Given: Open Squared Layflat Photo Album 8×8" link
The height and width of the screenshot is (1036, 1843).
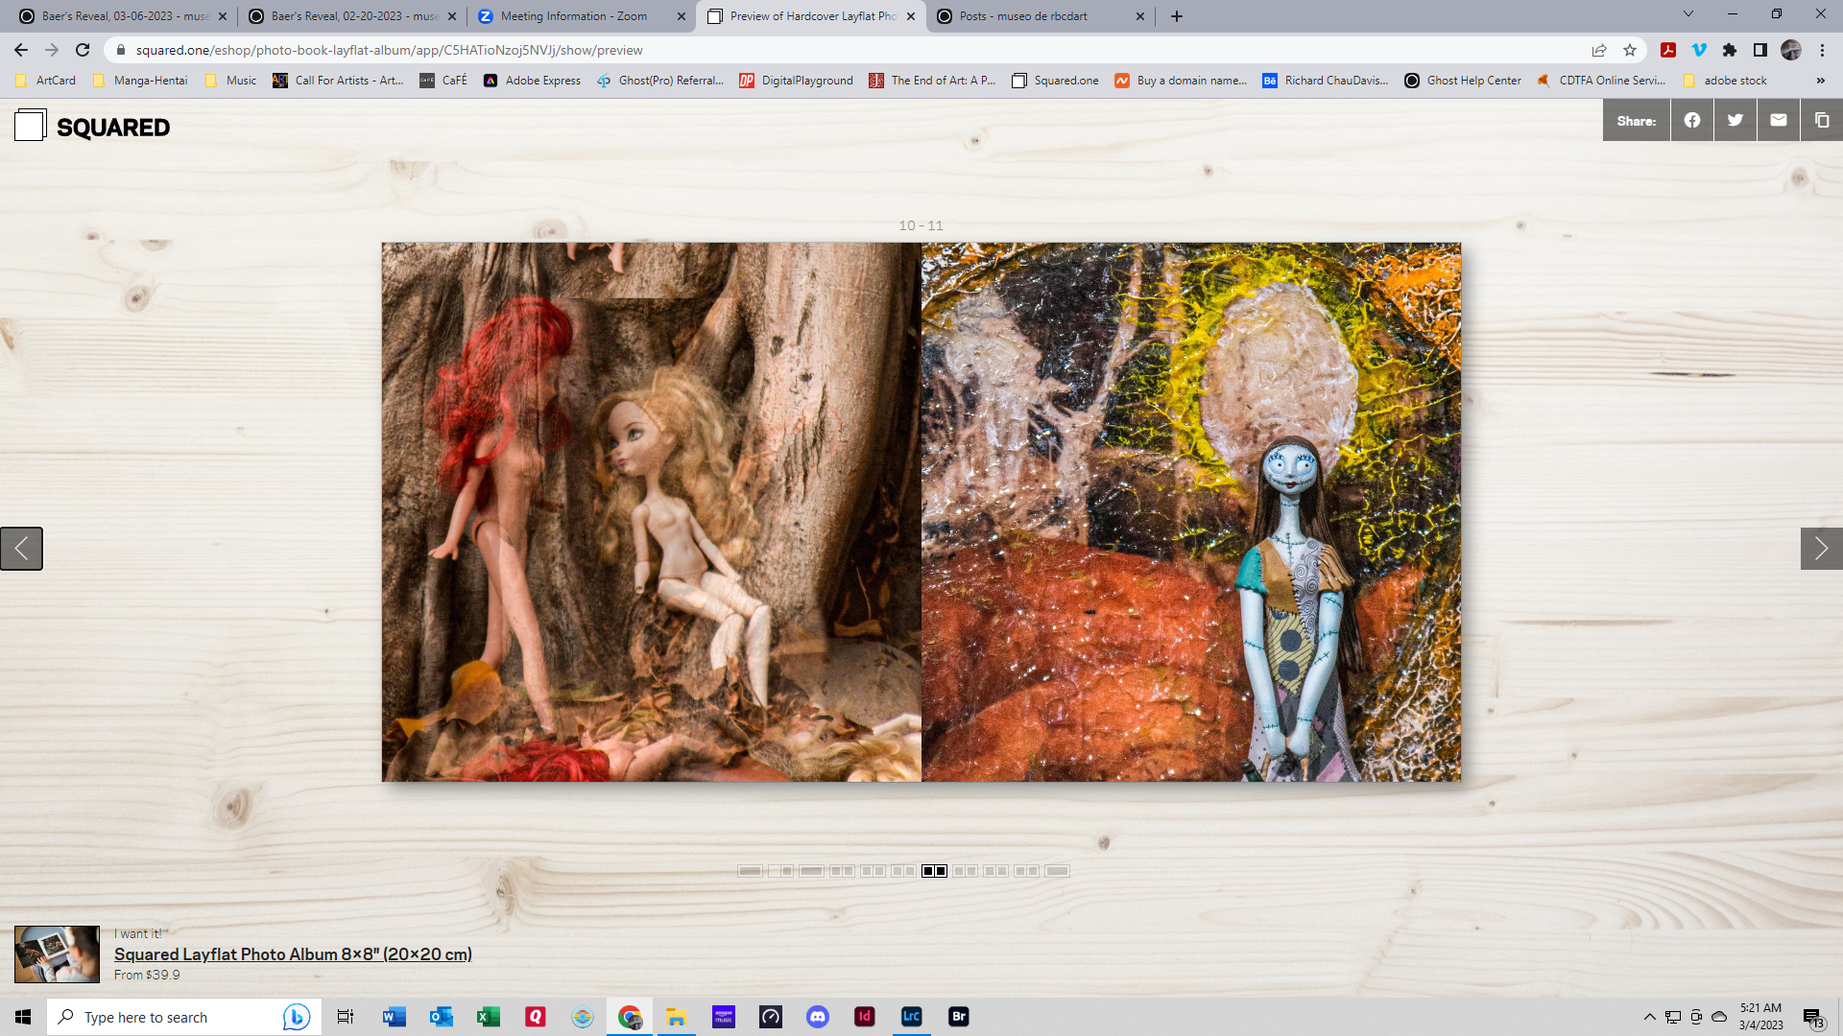Looking at the screenshot, I should click(x=293, y=954).
